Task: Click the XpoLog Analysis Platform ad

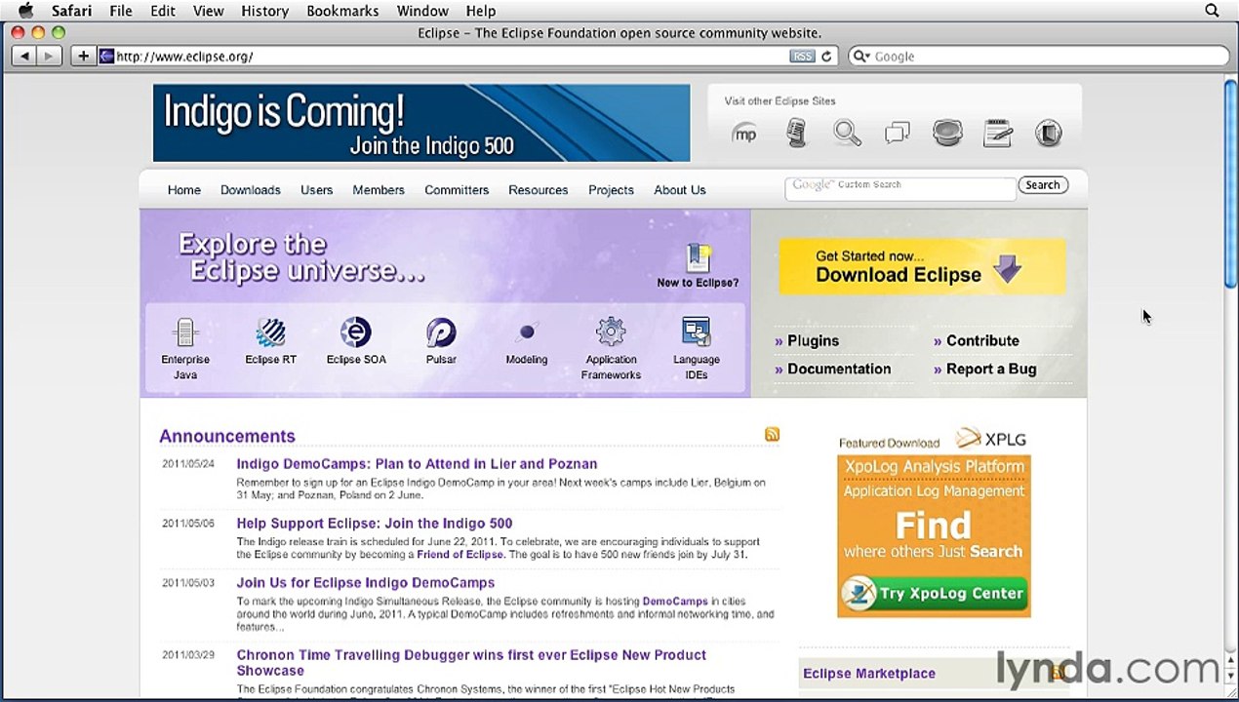Action: 934,535
